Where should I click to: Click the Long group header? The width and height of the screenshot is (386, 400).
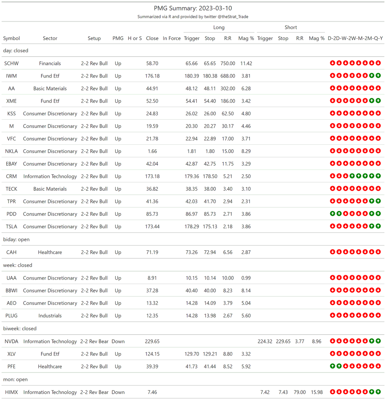(x=219, y=27)
